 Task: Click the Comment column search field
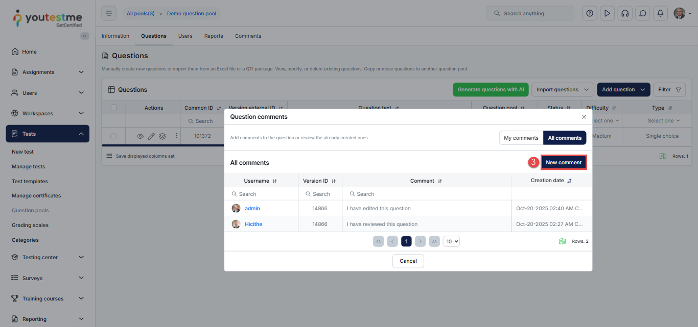427,194
